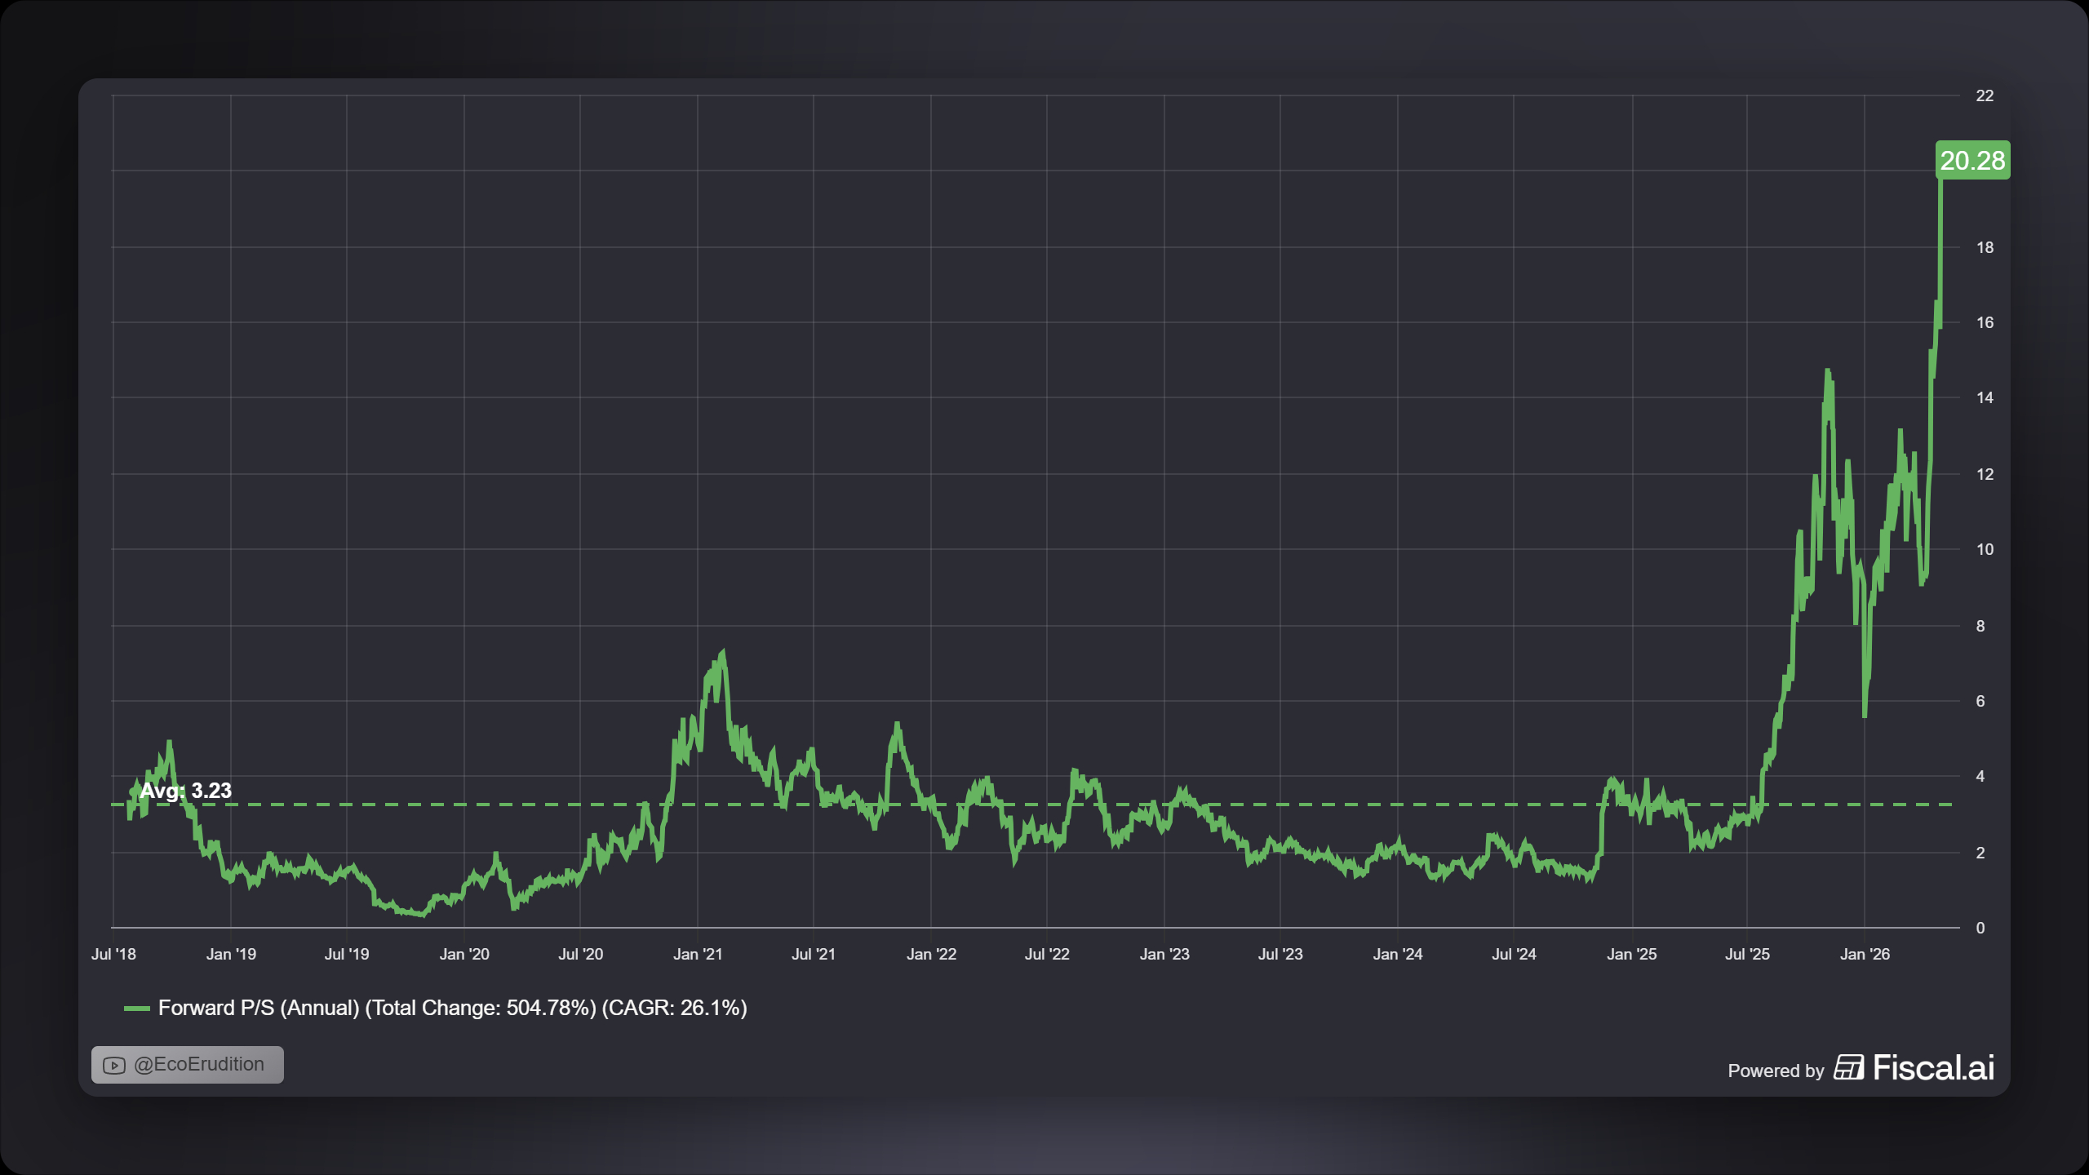Click the Jul '18 x-axis label
Image resolution: width=2089 pixels, height=1175 pixels.
tap(113, 954)
